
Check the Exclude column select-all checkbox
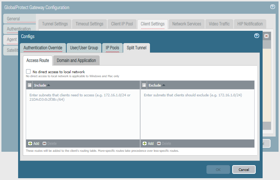(x=144, y=85)
